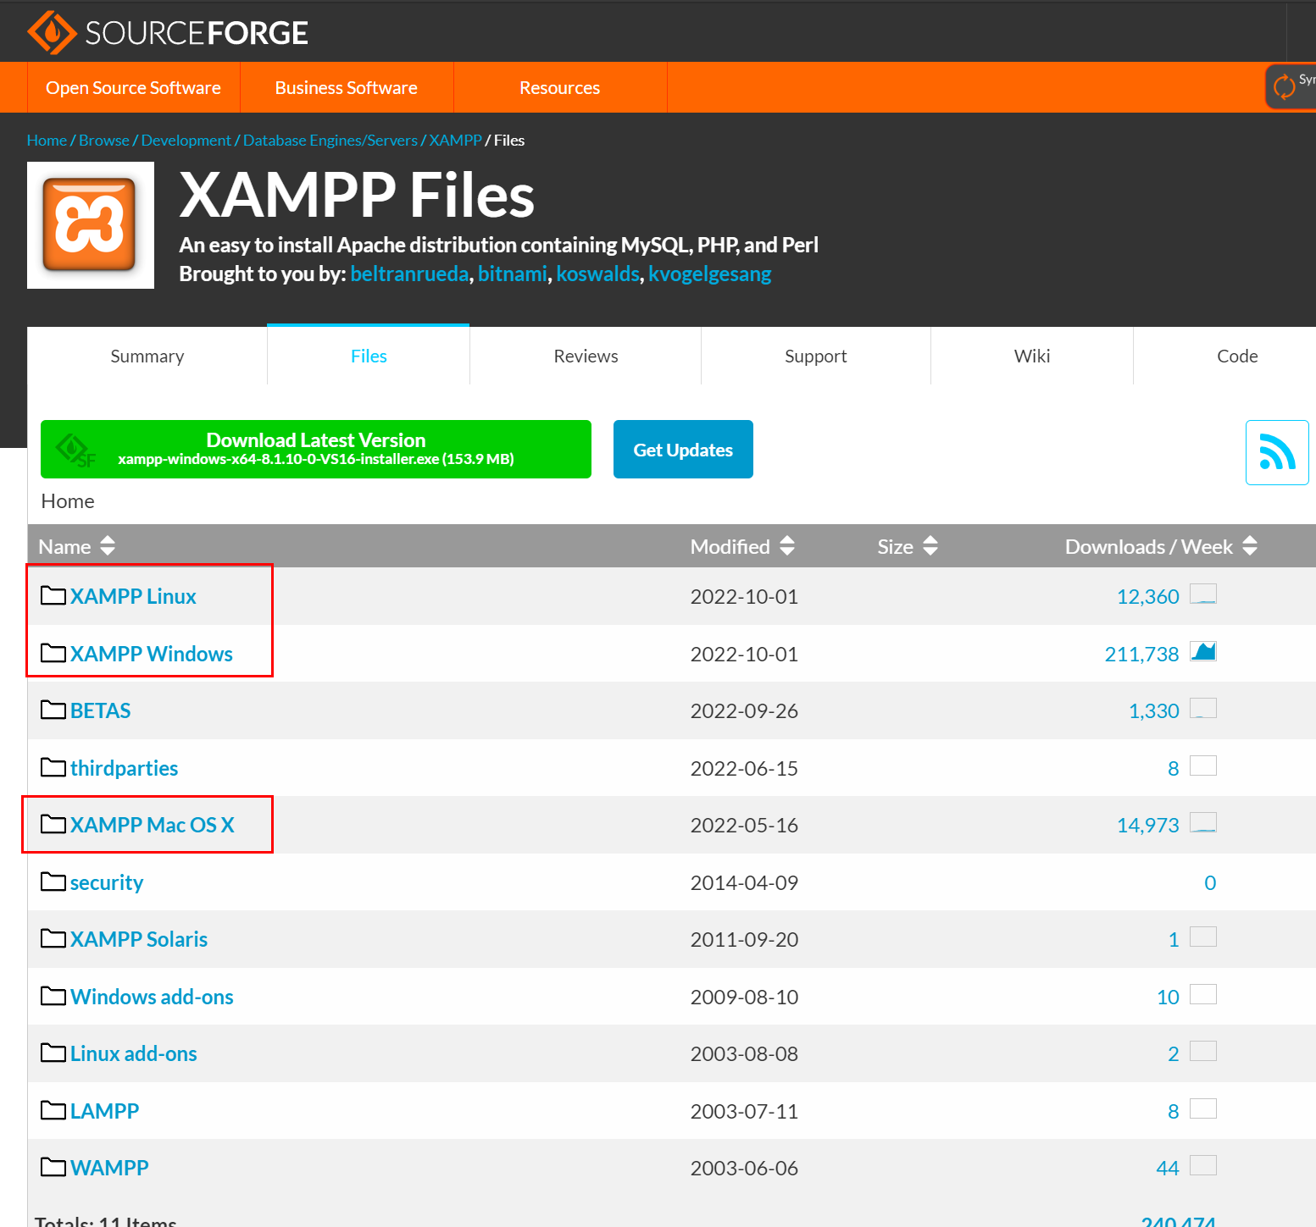Click the XAMPP Windows folder icon
This screenshot has height=1227, width=1316.
53,653
